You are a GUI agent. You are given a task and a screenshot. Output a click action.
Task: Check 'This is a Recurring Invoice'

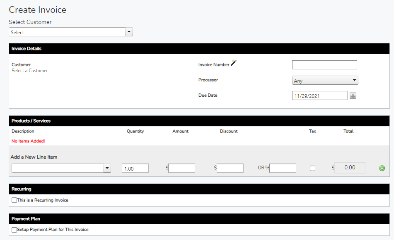15,200
